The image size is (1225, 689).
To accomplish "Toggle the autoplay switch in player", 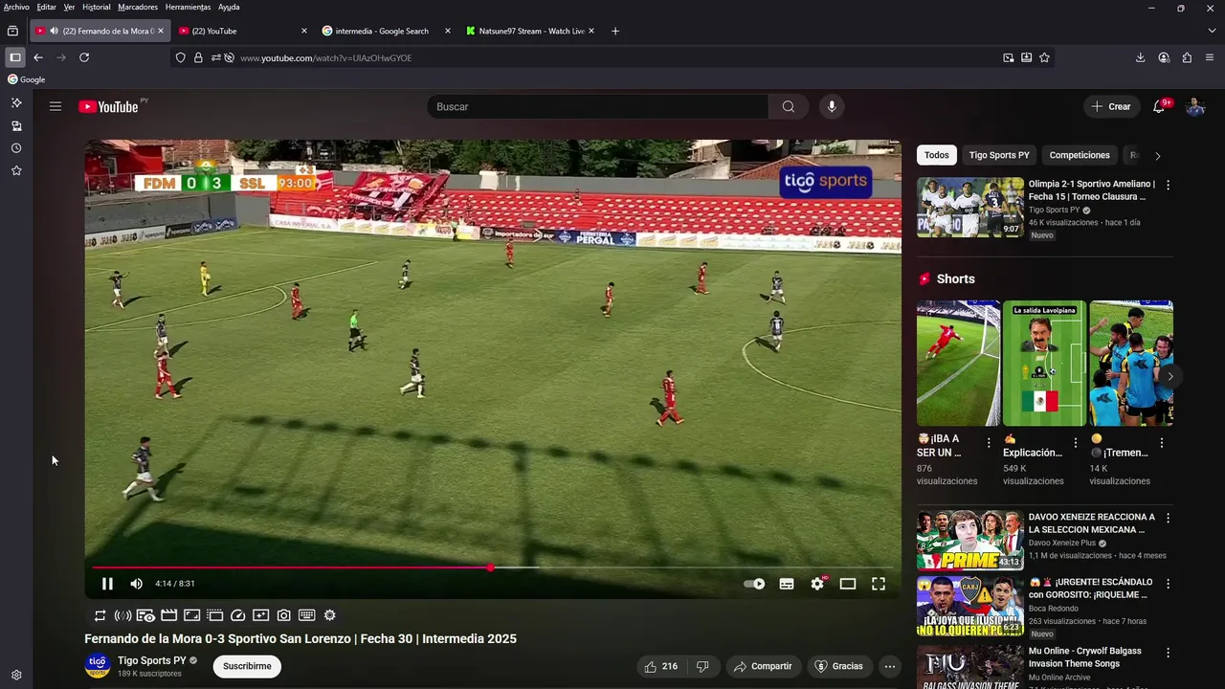I will (754, 584).
